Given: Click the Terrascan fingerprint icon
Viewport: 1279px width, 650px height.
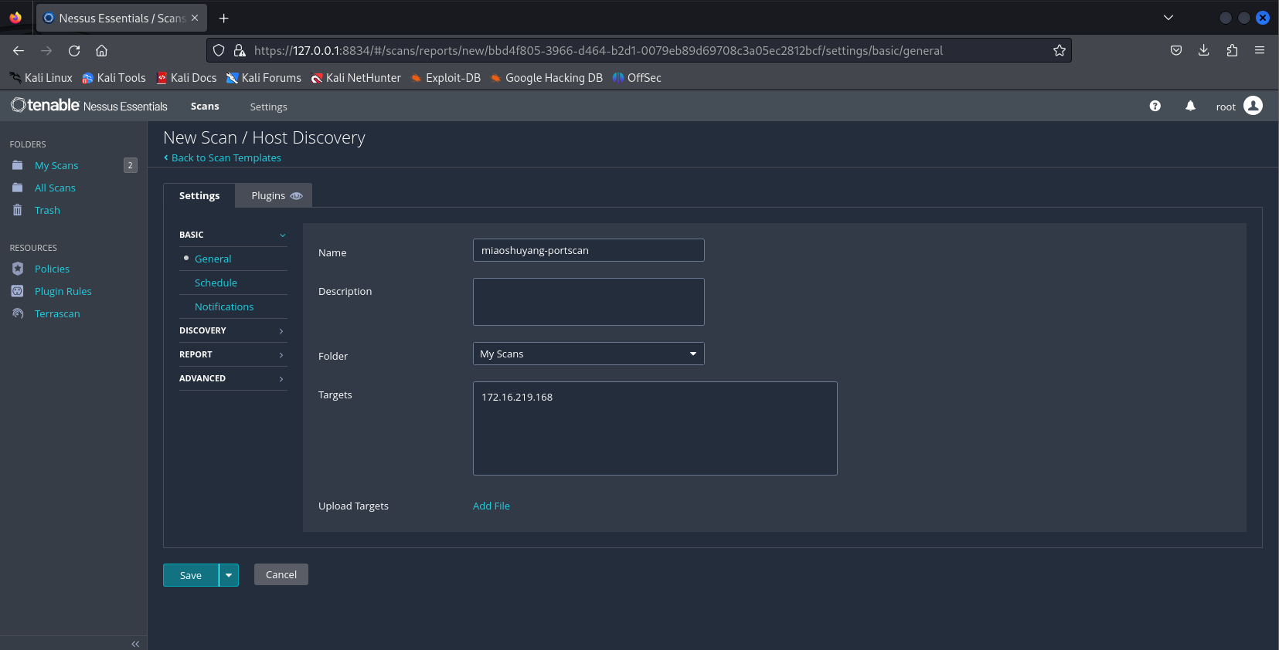Looking at the screenshot, I should pos(18,313).
